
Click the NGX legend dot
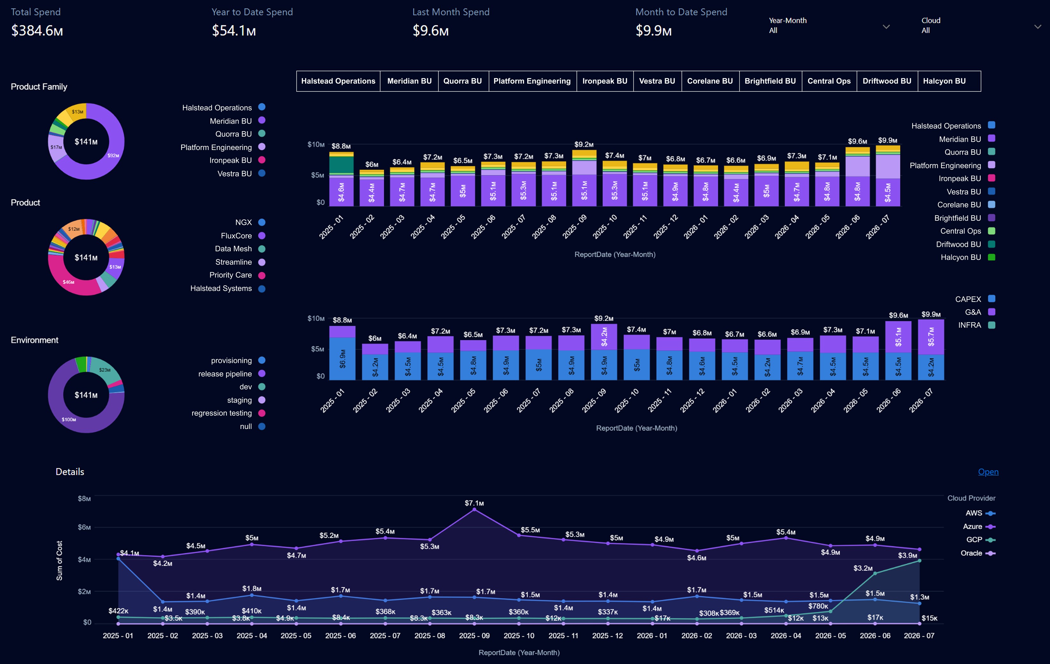click(262, 222)
